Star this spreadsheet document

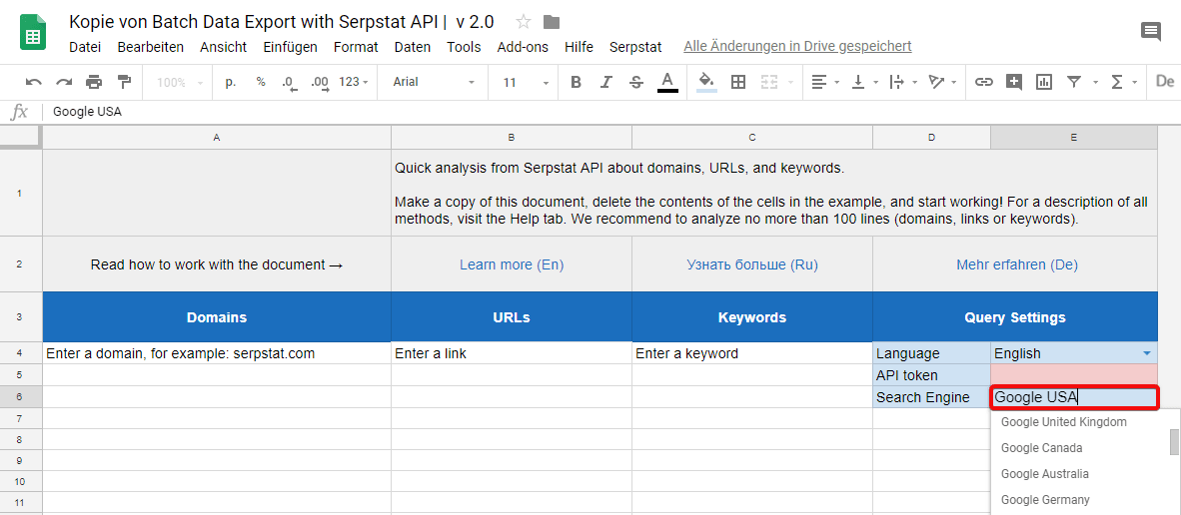pos(524,22)
